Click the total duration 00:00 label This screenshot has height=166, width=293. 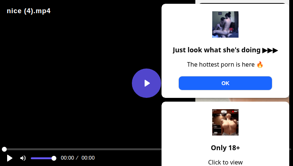tap(88, 158)
